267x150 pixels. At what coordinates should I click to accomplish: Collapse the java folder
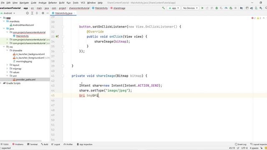4,29
